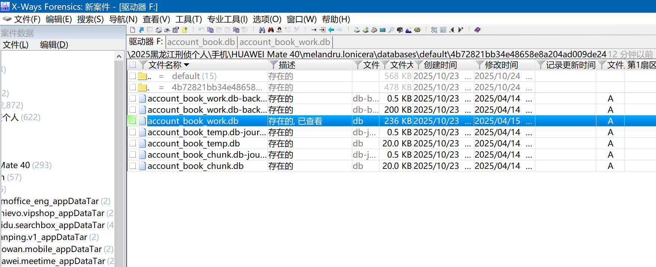Click scroll-up arrow in case tree panel
The height and width of the screenshot is (267, 656).
pos(119,57)
